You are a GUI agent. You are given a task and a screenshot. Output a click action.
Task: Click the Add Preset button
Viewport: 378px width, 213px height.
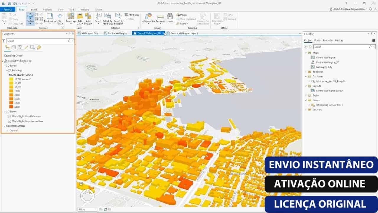coord(88,19)
